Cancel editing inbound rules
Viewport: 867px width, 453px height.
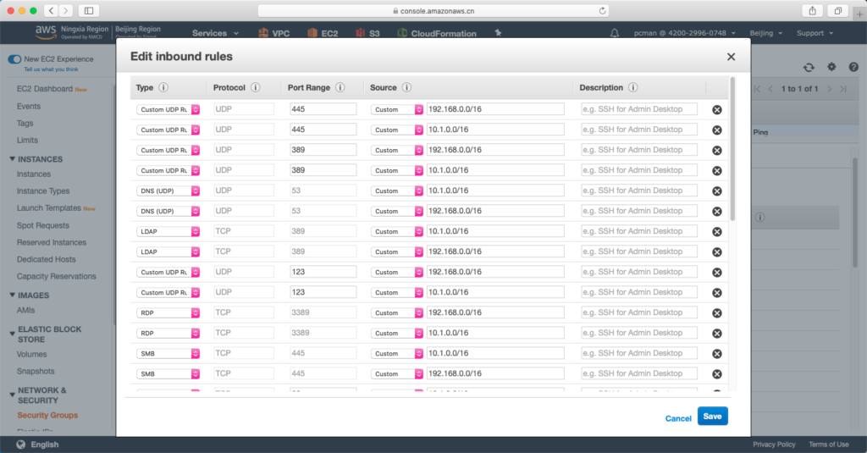(x=678, y=418)
